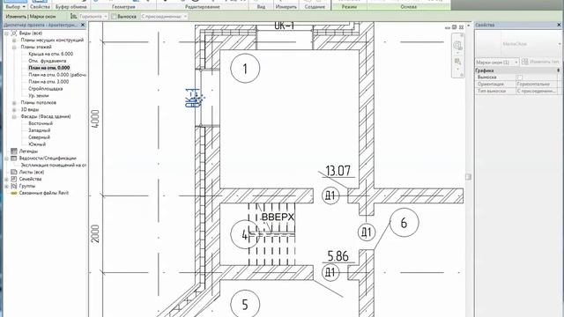Collapse Фасады (Фасад здания) node
The height and width of the screenshot is (317, 564).
[x=14, y=116]
